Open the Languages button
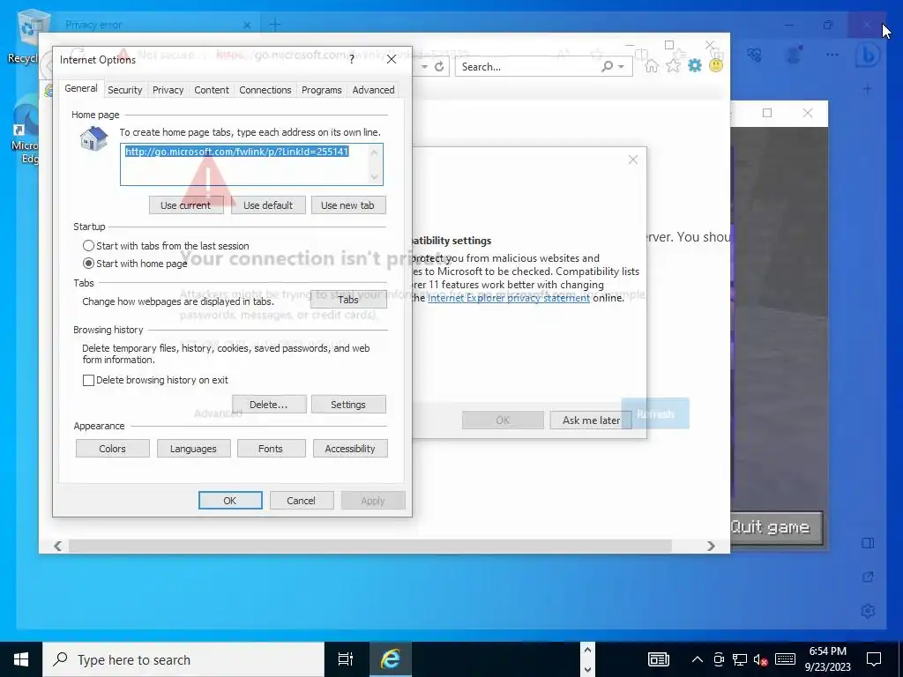The image size is (903, 677). [x=193, y=449]
